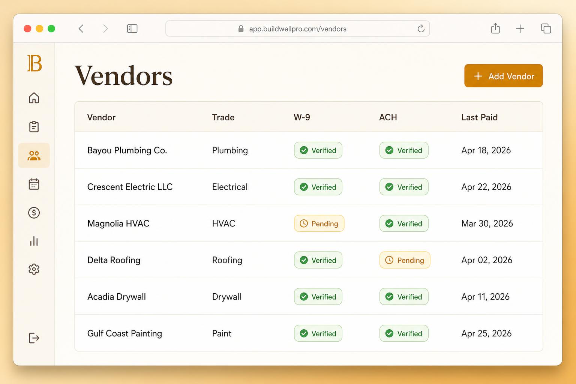Click Acadia Drywall's Verified W-9 badge
Screen dimensions: 576x384
click(318, 297)
